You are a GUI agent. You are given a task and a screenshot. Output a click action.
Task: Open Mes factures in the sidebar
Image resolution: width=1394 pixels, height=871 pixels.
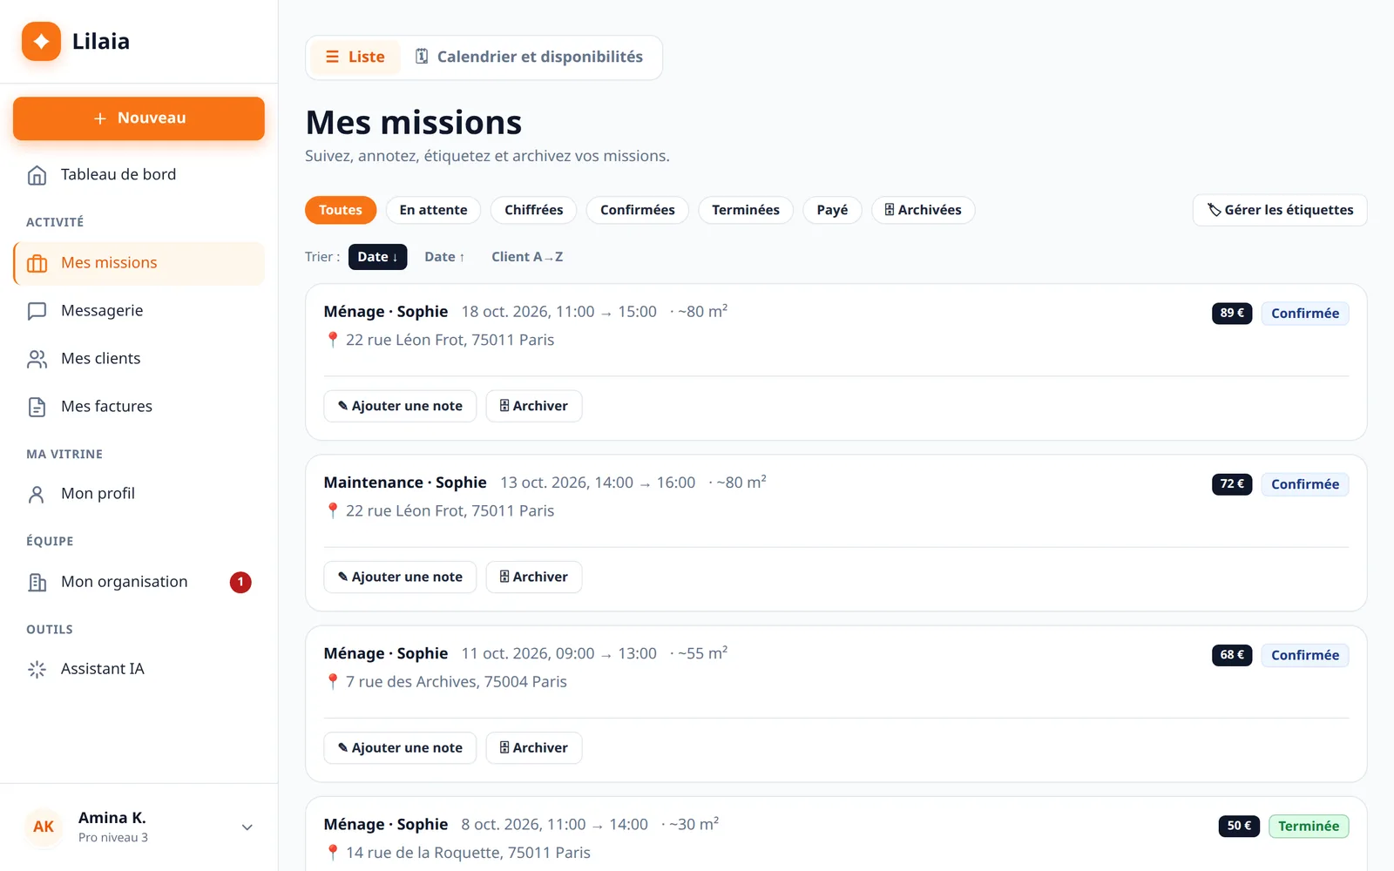click(139, 407)
